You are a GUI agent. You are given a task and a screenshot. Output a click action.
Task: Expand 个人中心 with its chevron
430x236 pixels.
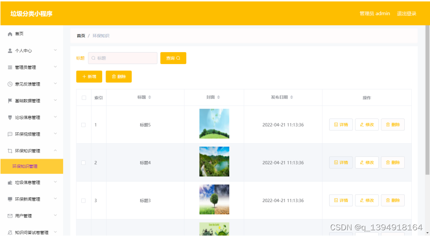(55, 50)
